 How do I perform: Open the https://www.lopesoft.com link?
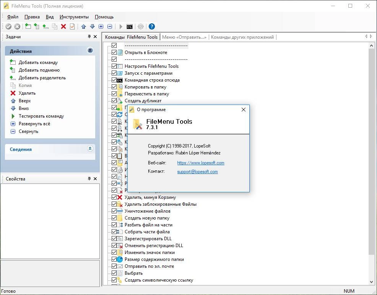[201, 163]
